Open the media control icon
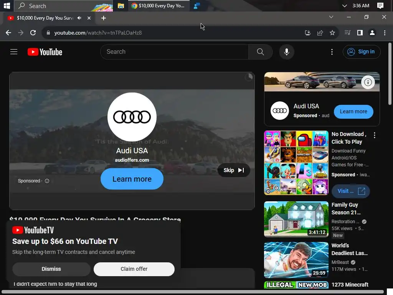The width and height of the screenshot is (393, 295). click(x=347, y=33)
